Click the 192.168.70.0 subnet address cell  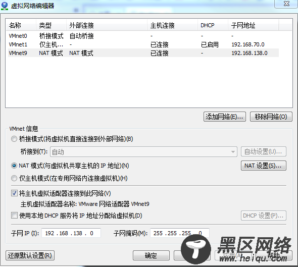[248, 44]
